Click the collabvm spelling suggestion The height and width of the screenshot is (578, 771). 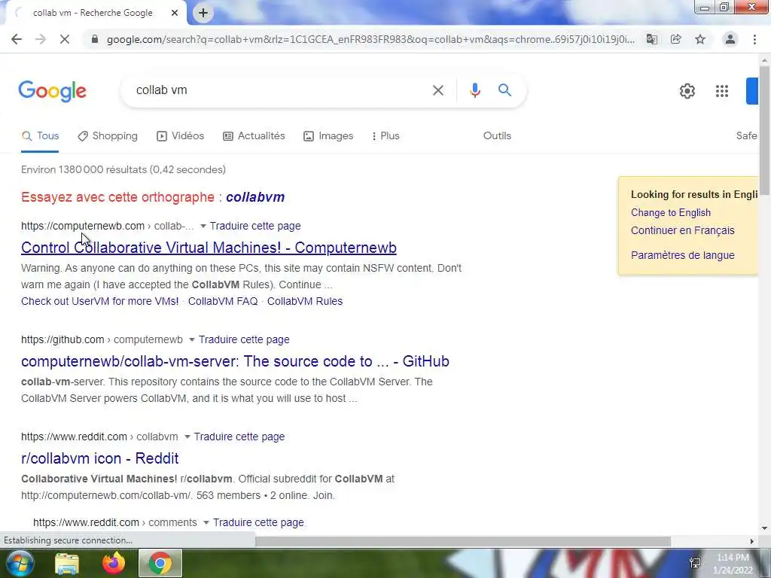(x=255, y=197)
